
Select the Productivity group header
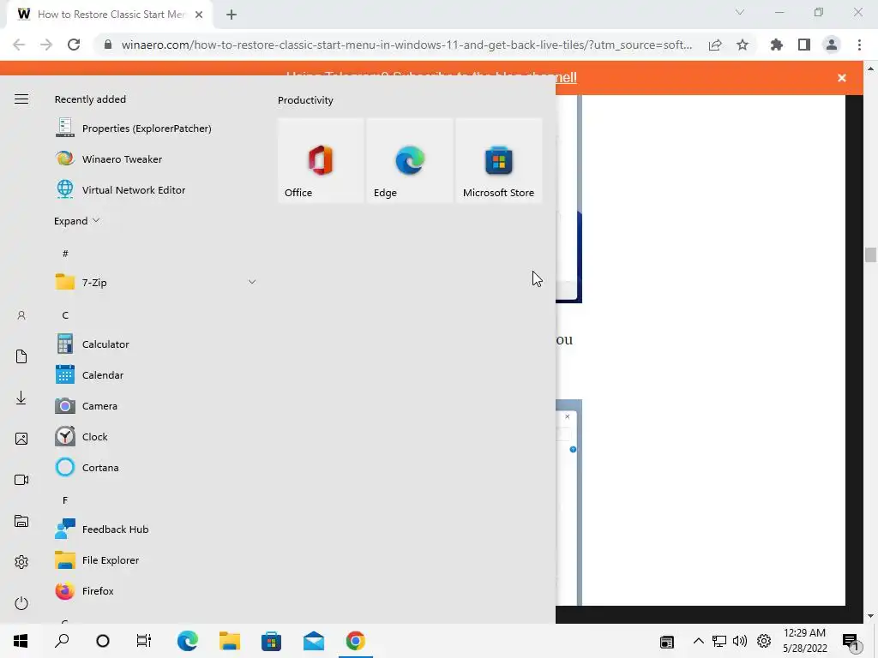(305, 100)
